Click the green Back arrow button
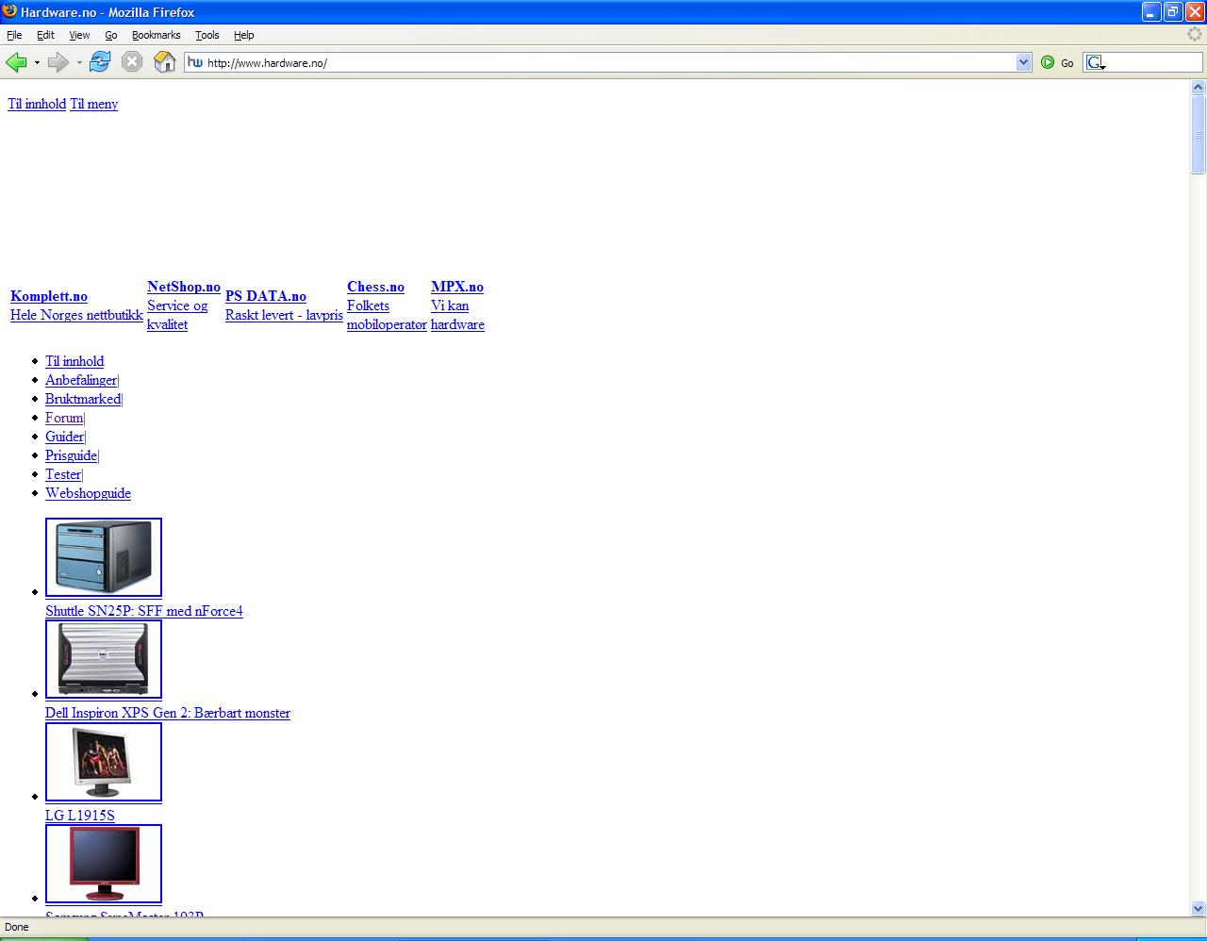 click(16, 62)
